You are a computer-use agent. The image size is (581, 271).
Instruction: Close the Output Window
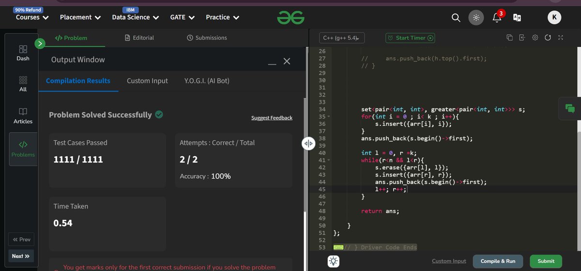point(287,61)
